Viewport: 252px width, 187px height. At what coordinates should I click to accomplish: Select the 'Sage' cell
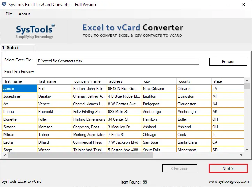20,150
